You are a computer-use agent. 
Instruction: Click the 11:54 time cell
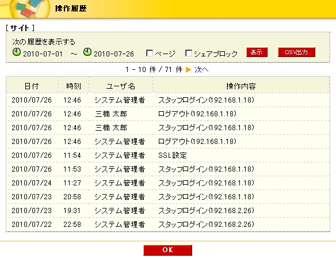pyautogui.click(x=72, y=155)
